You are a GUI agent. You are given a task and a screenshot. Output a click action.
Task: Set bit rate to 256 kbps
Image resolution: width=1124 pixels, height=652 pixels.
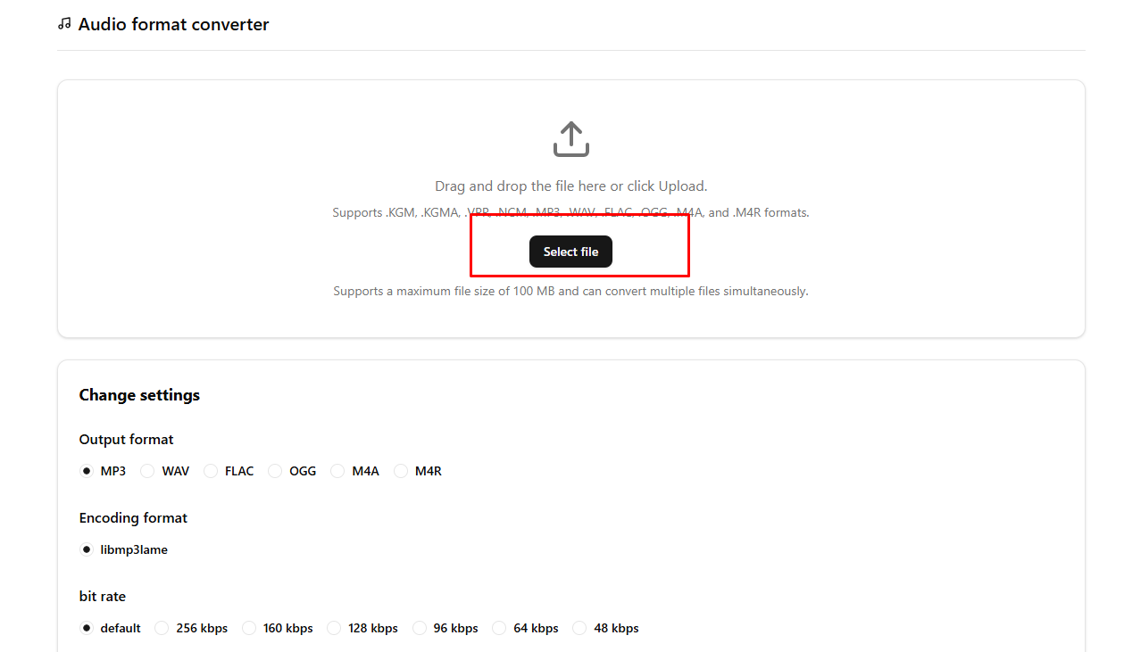click(x=162, y=628)
